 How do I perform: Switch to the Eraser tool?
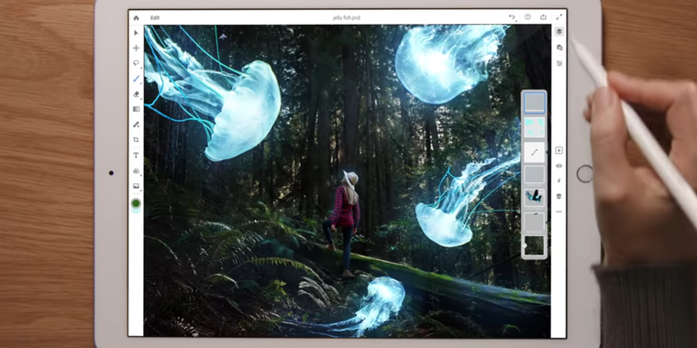point(136,94)
